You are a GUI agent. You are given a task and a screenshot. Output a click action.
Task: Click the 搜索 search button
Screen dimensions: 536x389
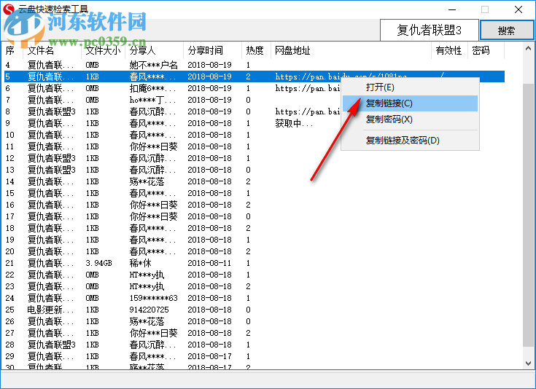[x=507, y=31]
